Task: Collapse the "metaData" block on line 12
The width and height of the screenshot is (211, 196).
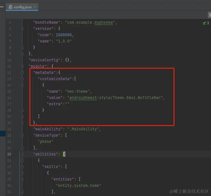Action: tap(22, 73)
